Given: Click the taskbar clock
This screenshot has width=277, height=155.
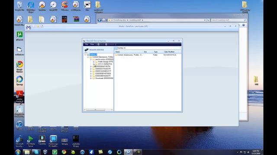Looking at the screenshot, I should point(256,152).
